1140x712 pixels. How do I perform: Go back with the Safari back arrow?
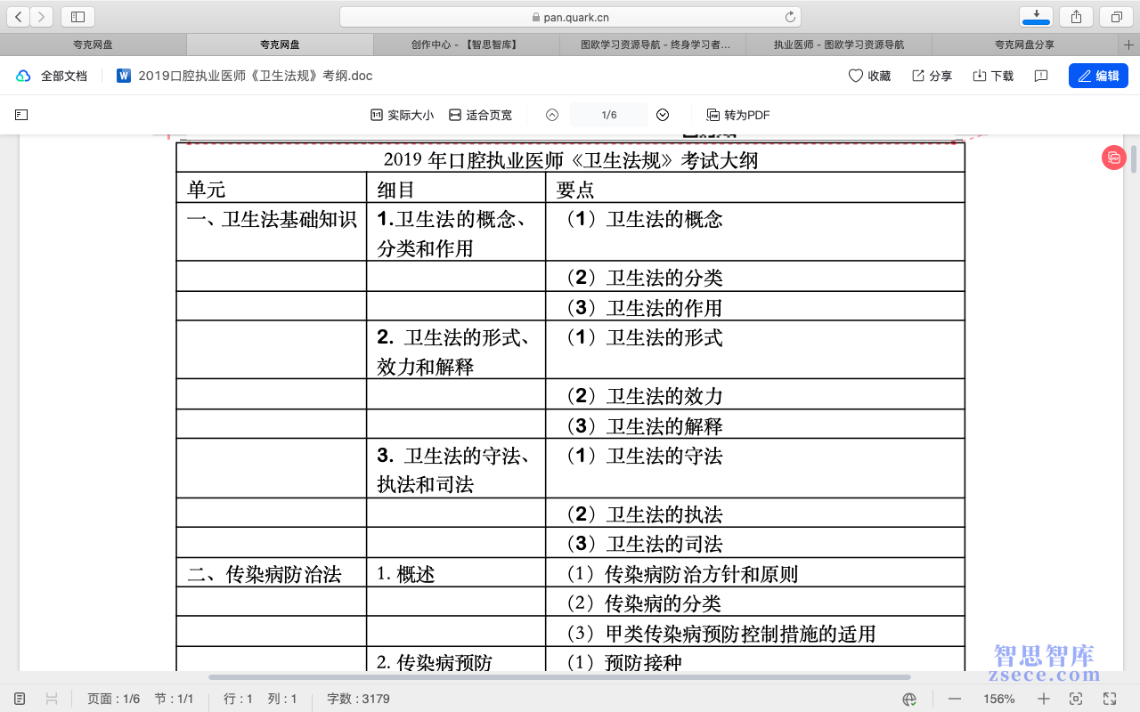click(x=19, y=17)
